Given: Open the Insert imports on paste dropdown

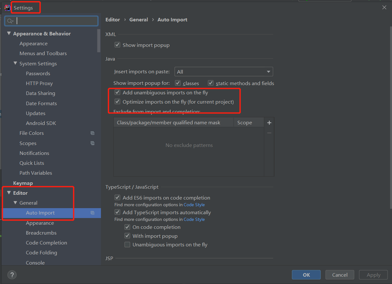Looking at the screenshot, I should tap(224, 72).
